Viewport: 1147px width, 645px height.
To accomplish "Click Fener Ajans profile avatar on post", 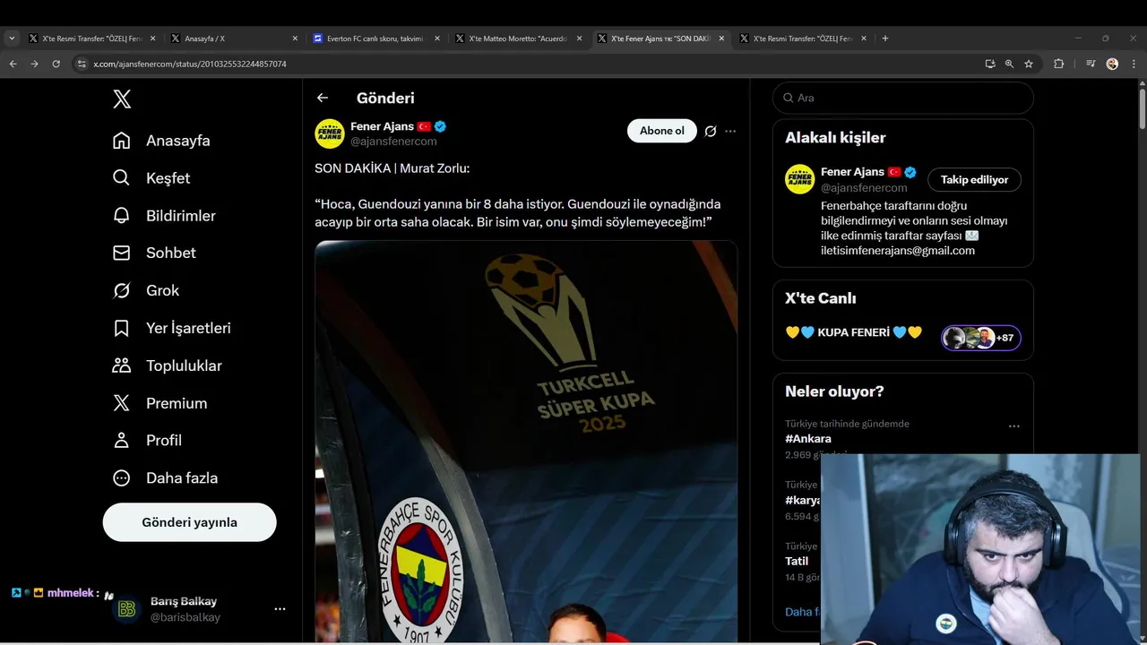I will 330,133.
